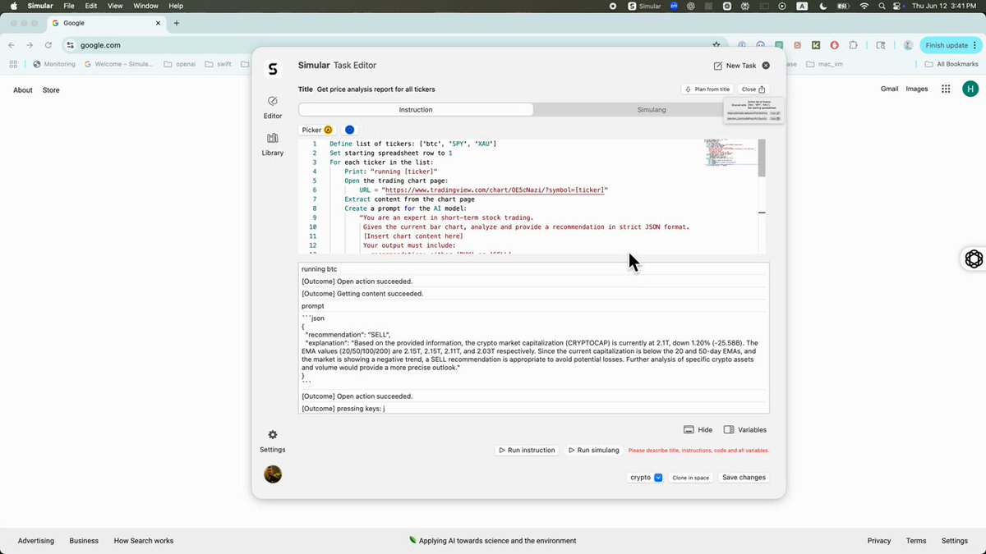Image resolution: width=986 pixels, height=554 pixels.
Task: Click the Close share button
Action: tap(753, 89)
